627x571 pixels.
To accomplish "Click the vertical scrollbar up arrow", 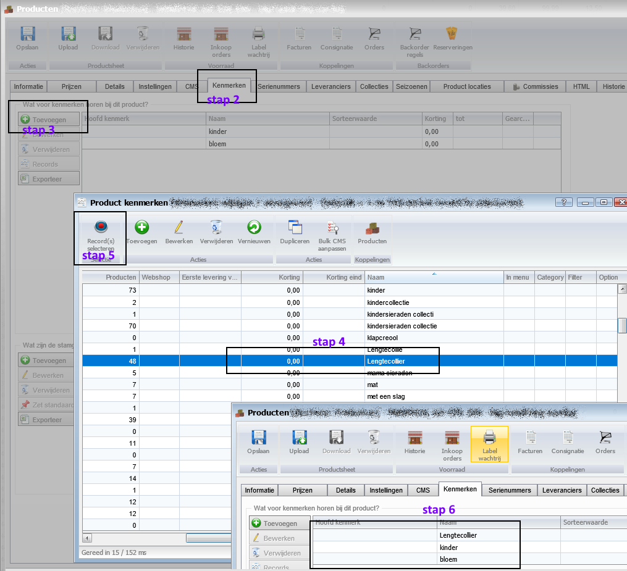I will (x=622, y=278).
